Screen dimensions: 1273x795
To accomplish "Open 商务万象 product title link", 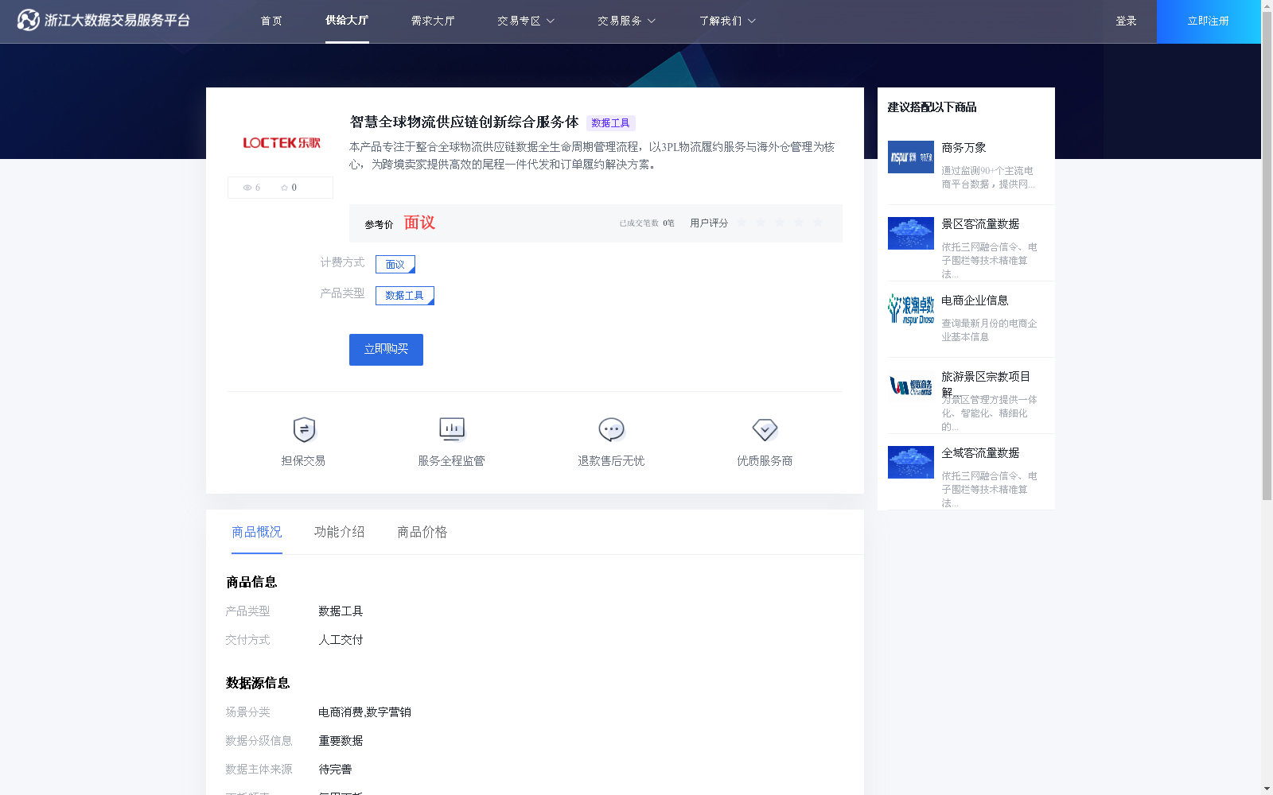I will pos(964,148).
